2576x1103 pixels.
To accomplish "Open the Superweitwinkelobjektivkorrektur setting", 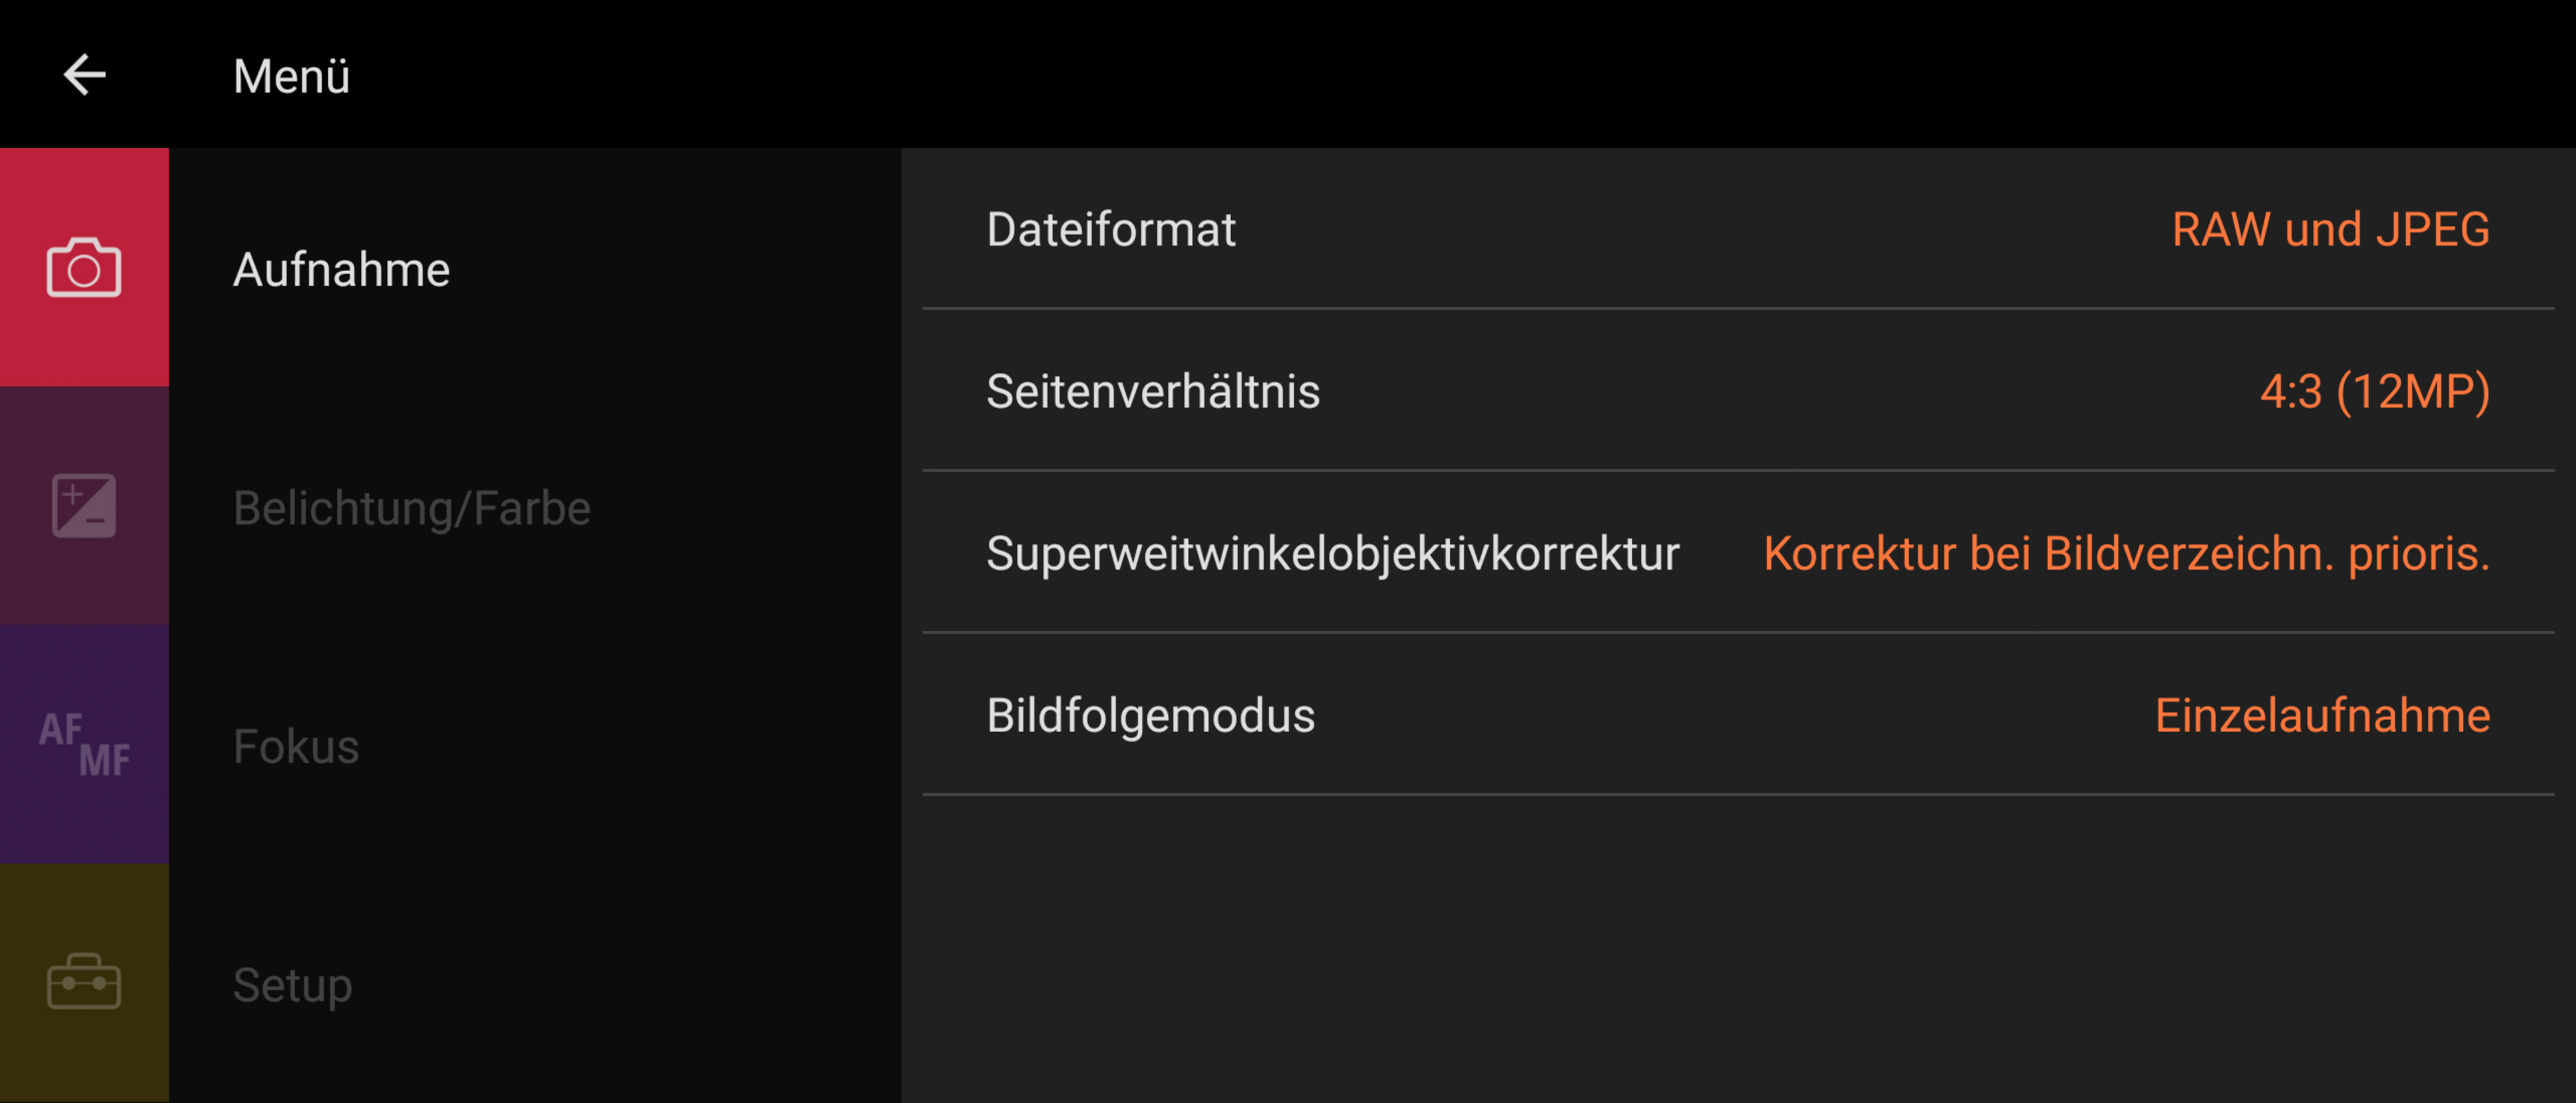I will [1738, 553].
